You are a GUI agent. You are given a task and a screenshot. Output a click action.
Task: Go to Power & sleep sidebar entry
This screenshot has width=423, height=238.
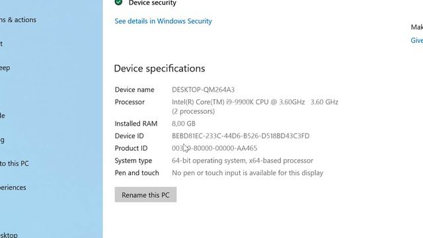(5, 67)
